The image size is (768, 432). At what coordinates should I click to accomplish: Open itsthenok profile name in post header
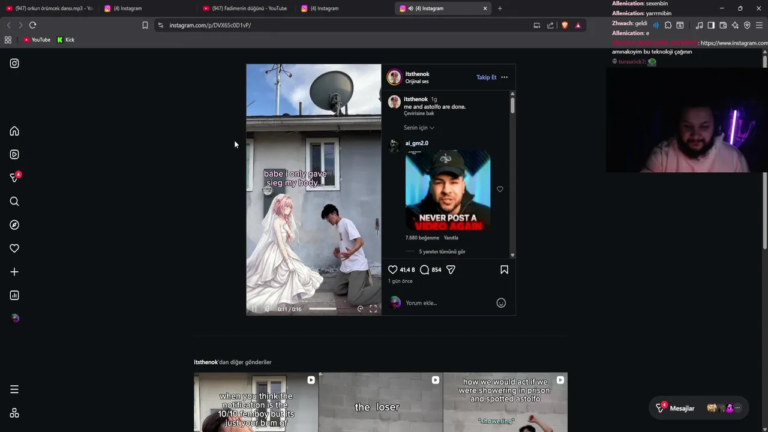(417, 74)
